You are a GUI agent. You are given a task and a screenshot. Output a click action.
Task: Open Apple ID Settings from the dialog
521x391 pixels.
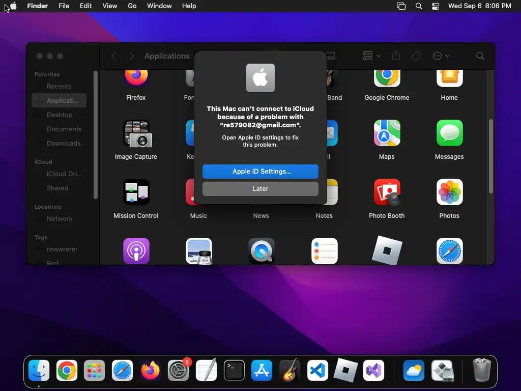tap(260, 171)
